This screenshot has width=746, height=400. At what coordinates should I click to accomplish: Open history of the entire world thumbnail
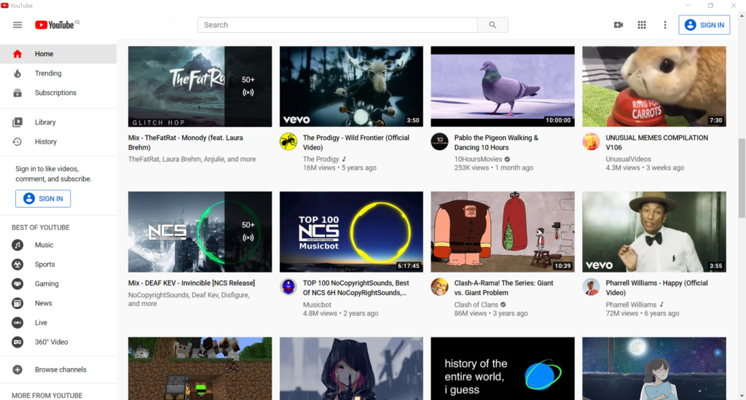(x=503, y=369)
